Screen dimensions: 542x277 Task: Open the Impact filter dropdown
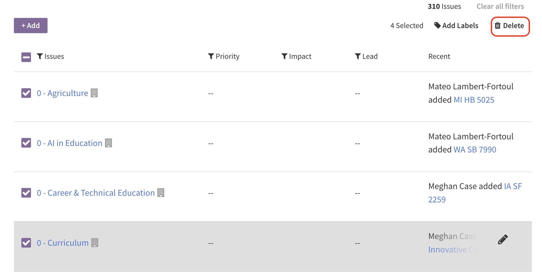point(296,56)
